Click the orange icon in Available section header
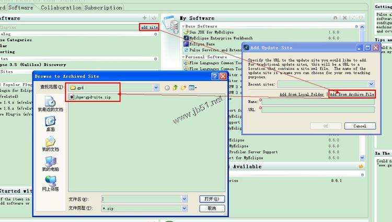The image size is (392, 222). coord(361,166)
